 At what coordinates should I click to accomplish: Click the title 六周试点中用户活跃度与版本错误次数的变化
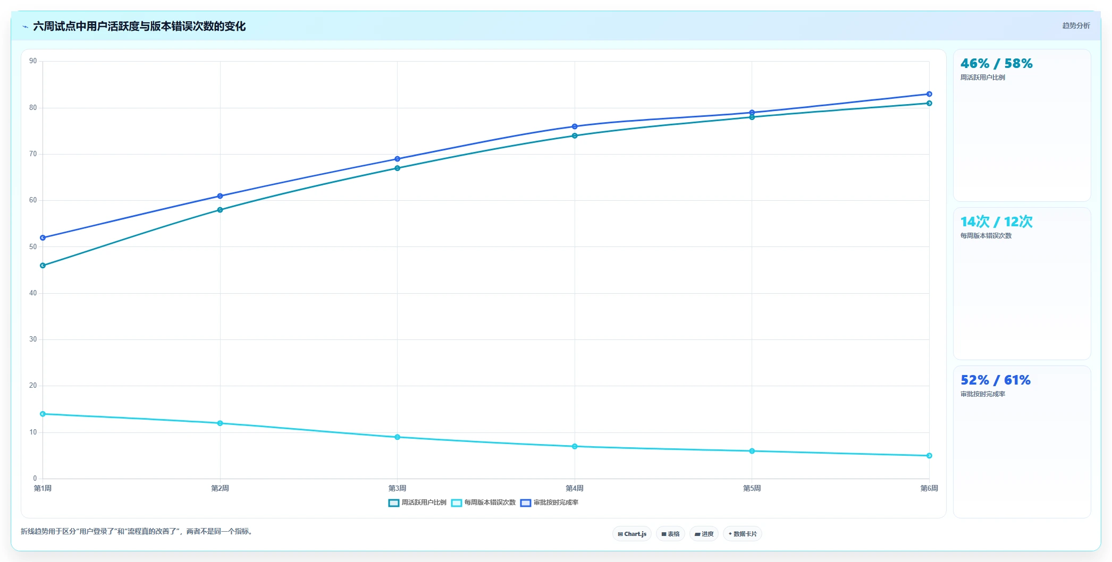click(x=139, y=27)
